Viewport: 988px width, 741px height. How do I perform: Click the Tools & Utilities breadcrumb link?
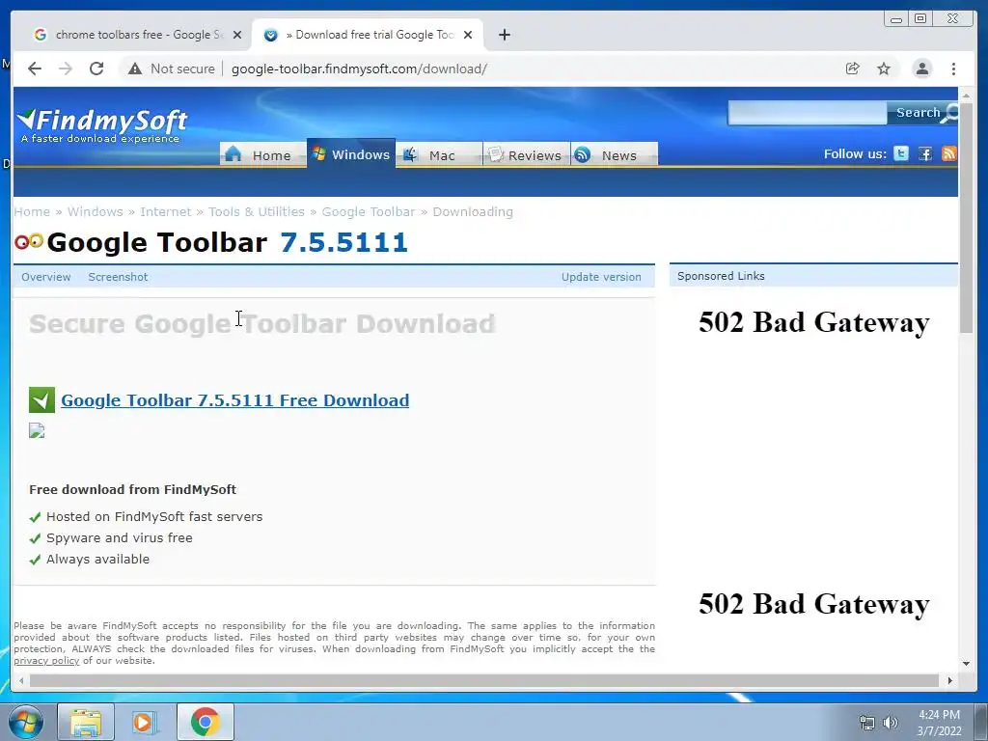click(257, 211)
